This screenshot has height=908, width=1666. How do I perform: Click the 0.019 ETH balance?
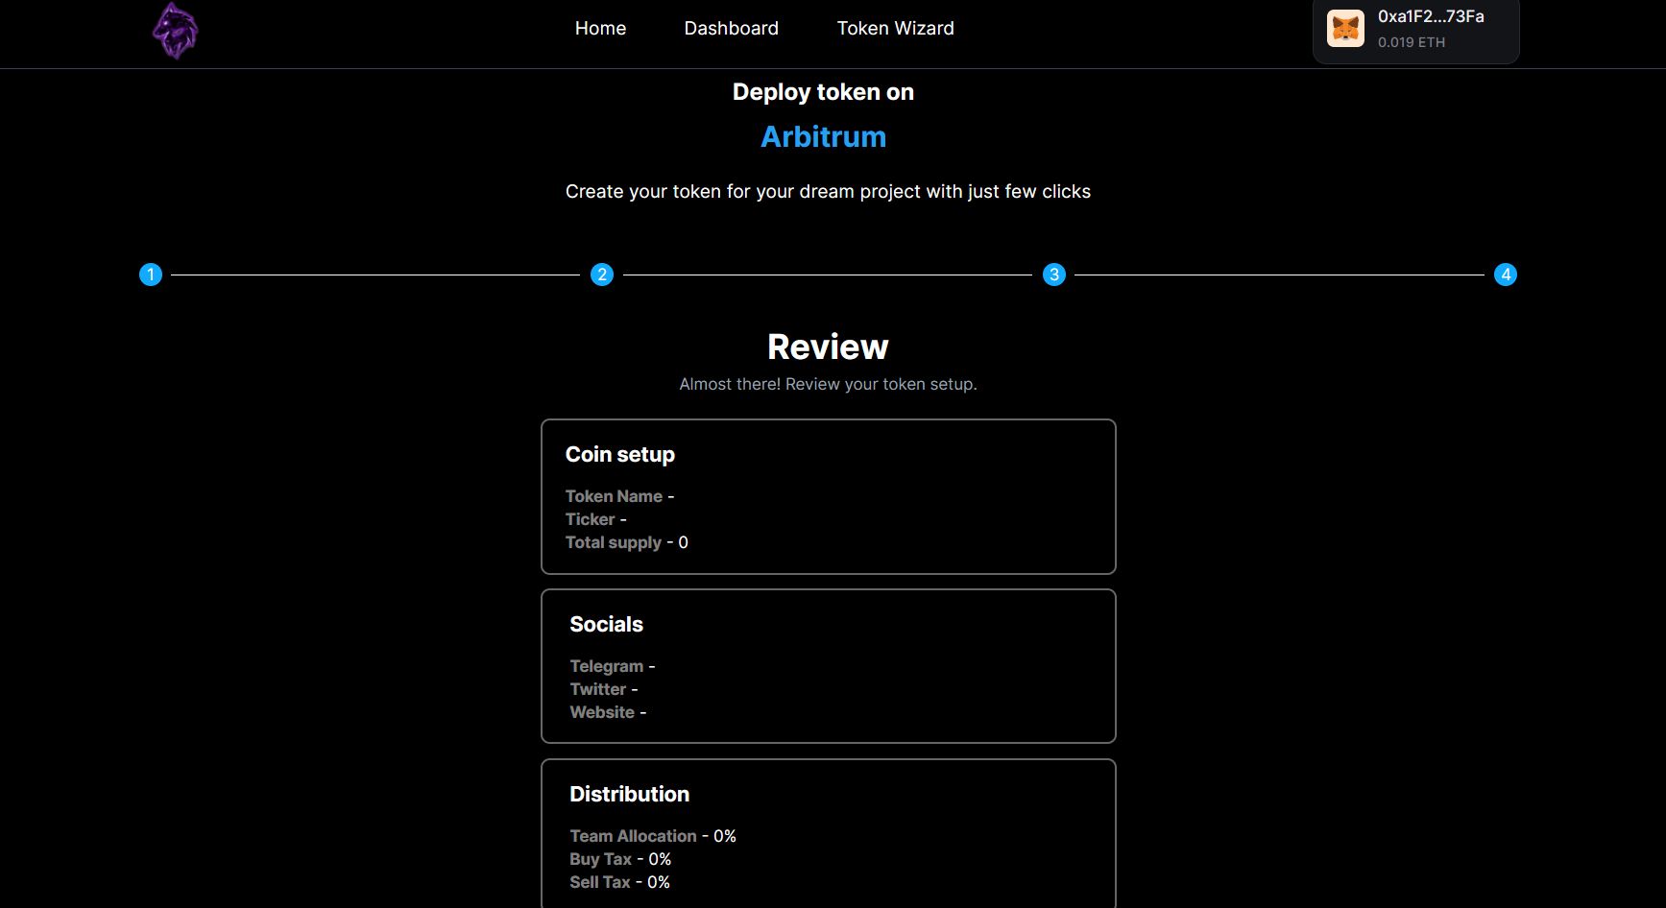coord(1411,42)
